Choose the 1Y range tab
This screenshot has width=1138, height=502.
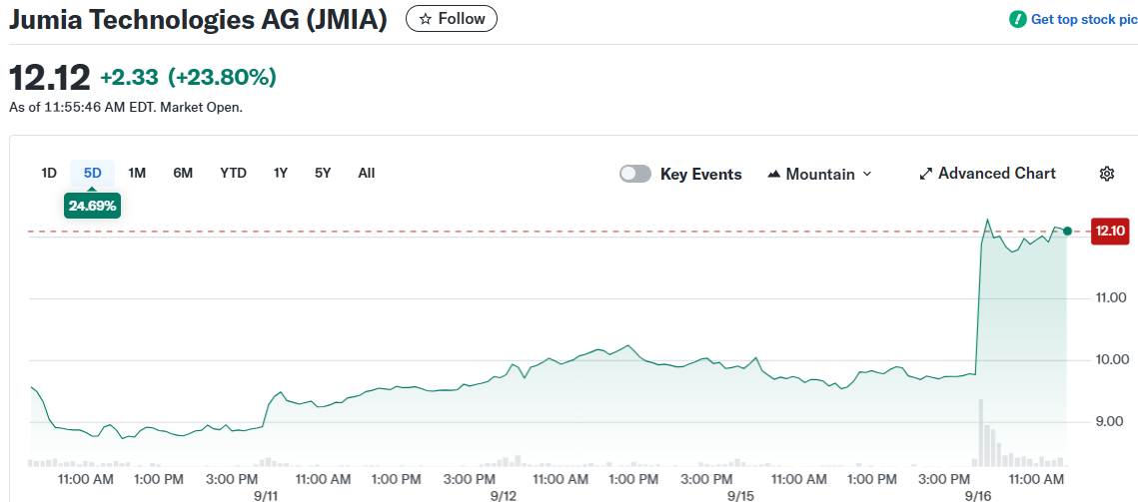click(x=281, y=174)
